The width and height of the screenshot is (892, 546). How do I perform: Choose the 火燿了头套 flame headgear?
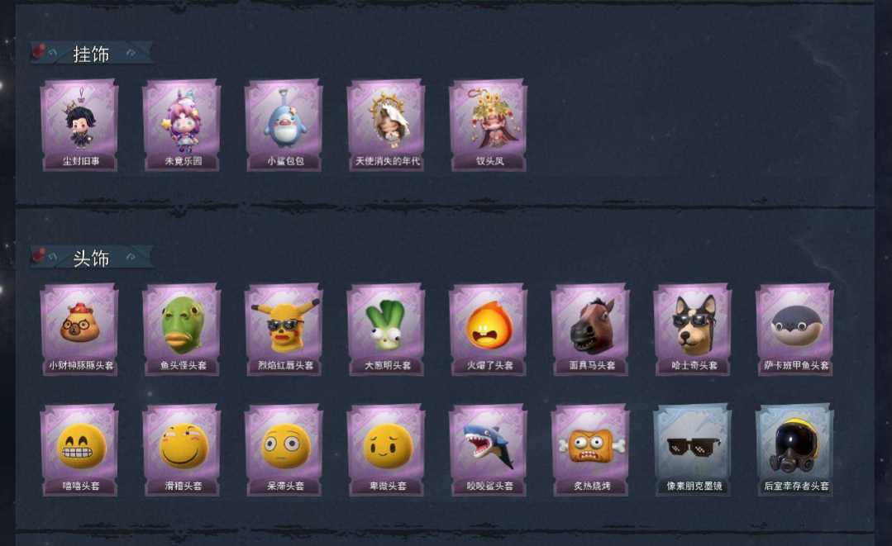(x=489, y=330)
